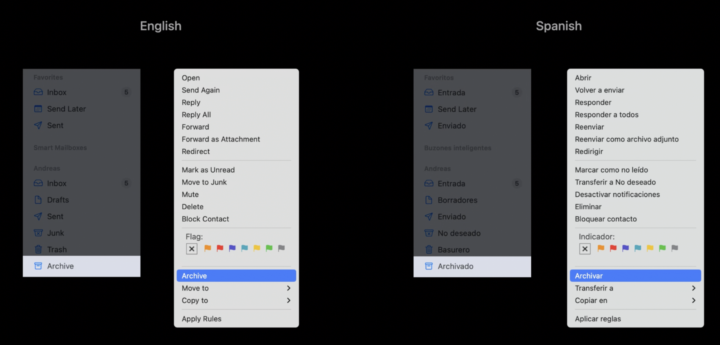
Task: Choose Archive in the English context menu
Action: point(236,276)
